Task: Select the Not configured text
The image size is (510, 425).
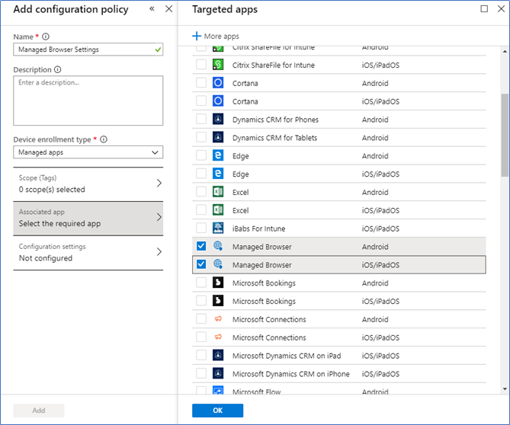Action: tap(46, 258)
